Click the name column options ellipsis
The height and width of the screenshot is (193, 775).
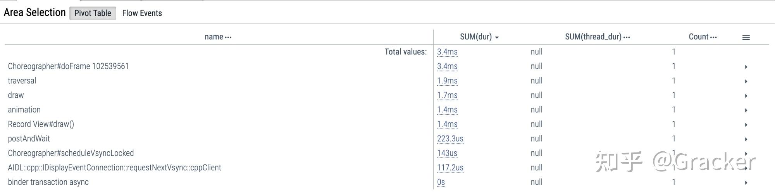[228, 37]
